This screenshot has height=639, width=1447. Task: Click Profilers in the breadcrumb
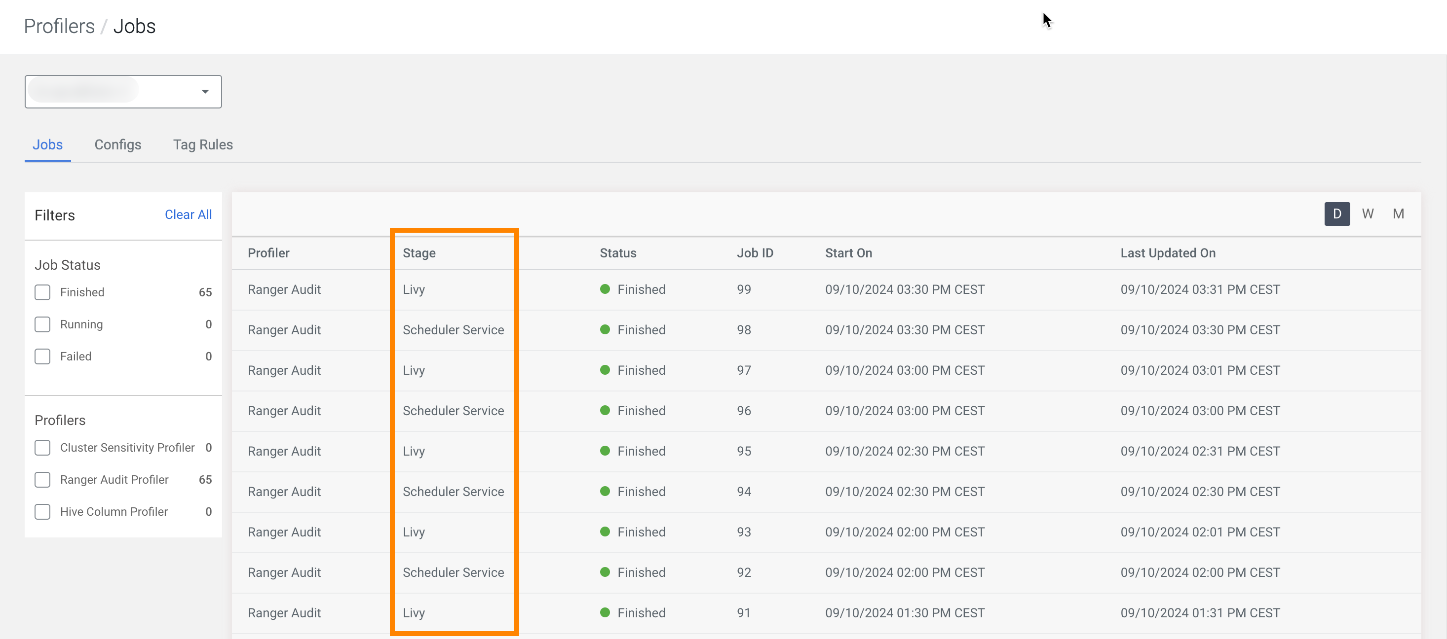point(59,26)
